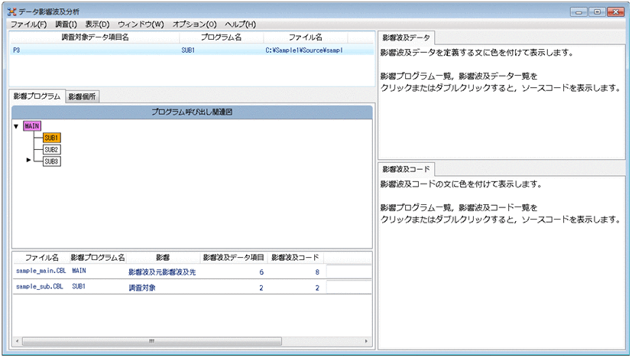The height and width of the screenshot is (358, 632).
Task: Close the データ影響波及分析 window
Action: tap(616, 12)
